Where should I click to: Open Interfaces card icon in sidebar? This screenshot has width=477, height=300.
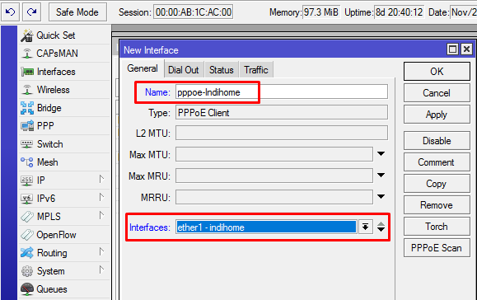[x=27, y=72]
